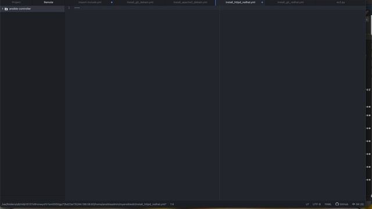
Task: Switch to the Remote panel tab
Action: [x=48, y=2]
